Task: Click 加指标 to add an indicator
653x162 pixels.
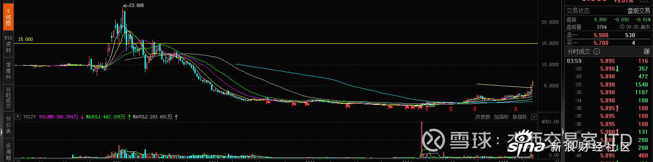Action: [x=501, y=117]
